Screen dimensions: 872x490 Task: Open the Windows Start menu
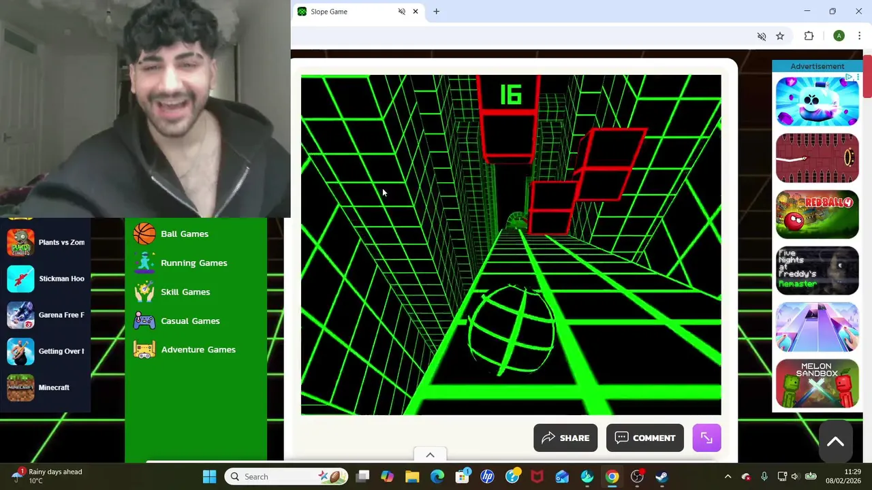point(209,476)
